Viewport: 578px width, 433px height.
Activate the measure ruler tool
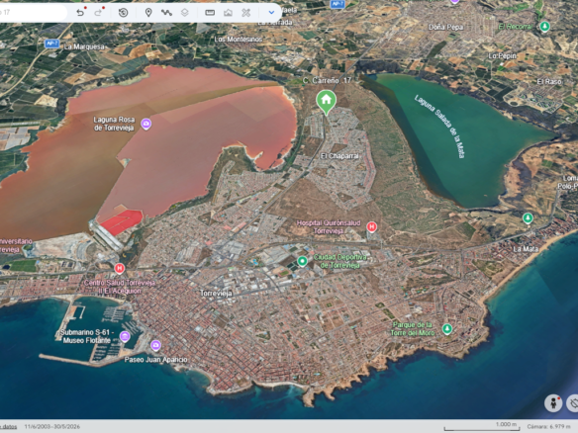click(x=210, y=13)
